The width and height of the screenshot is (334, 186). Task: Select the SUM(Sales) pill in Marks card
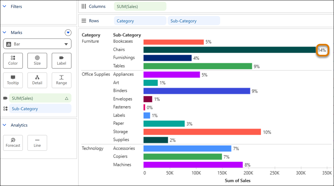[x=40, y=98]
